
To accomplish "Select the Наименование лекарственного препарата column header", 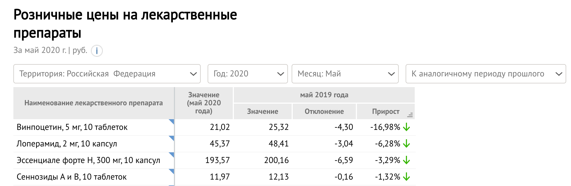I will 94,103.
